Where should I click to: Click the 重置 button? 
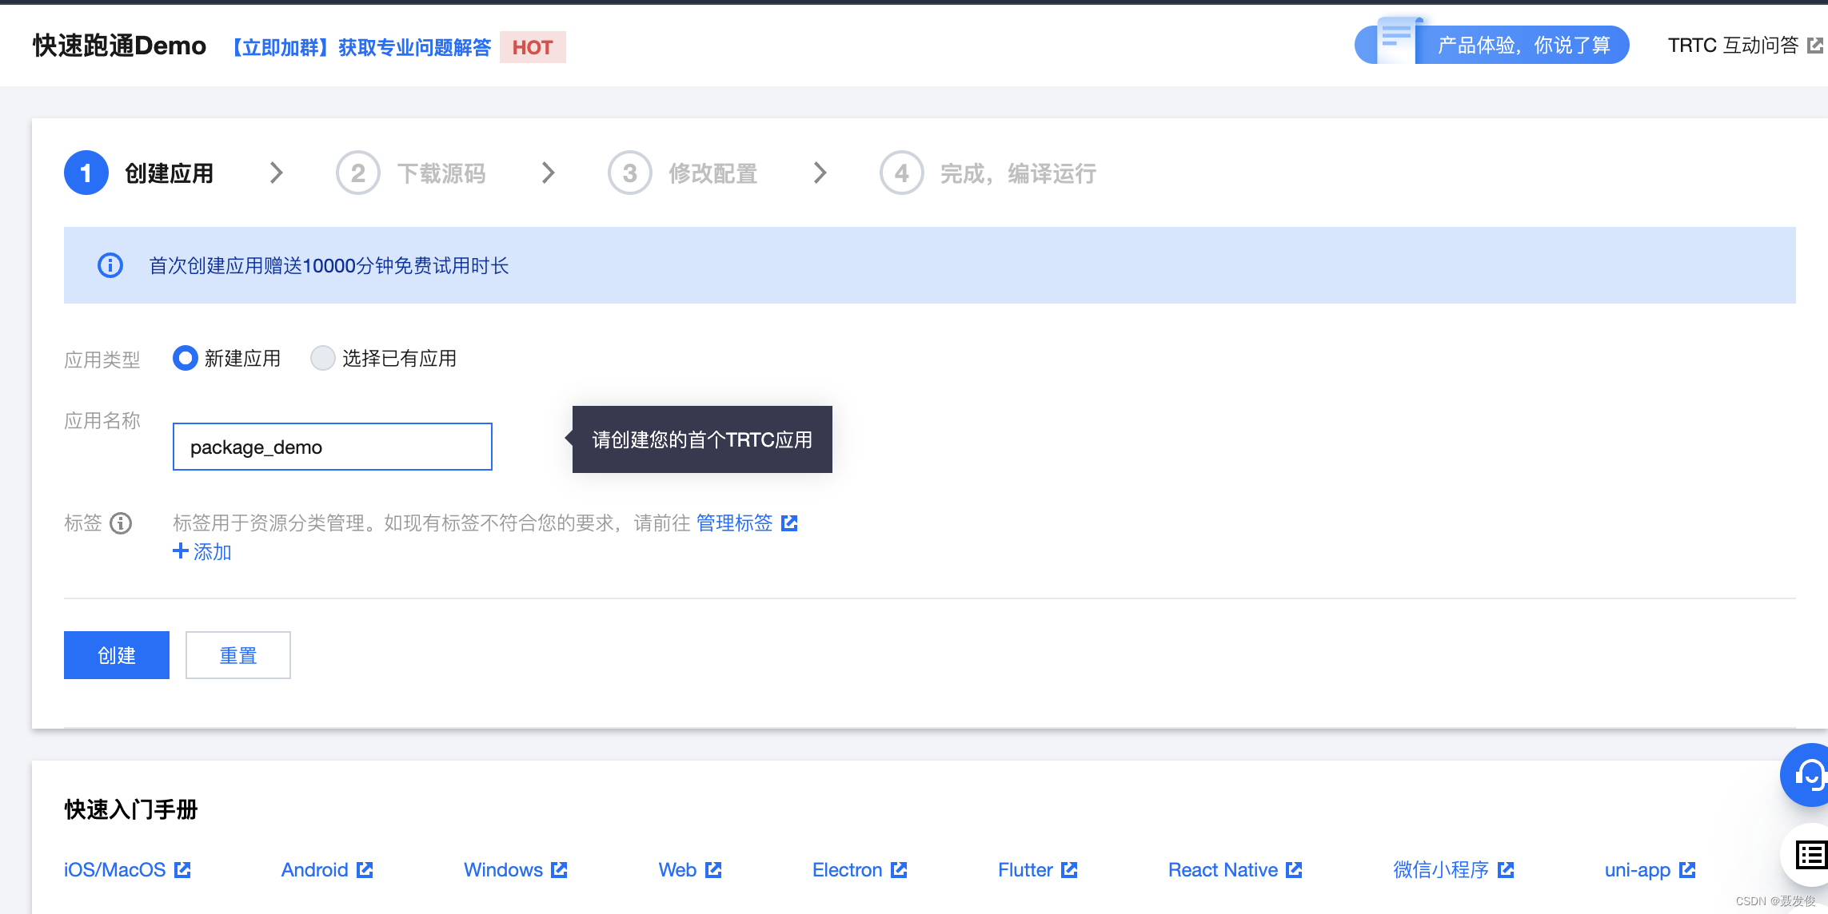click(x=238, y=655)
